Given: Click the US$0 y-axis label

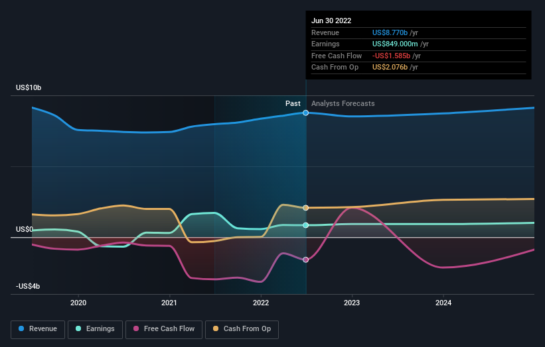Looking at the screenshot, I should pyautogui.click(x=25, y=229).
